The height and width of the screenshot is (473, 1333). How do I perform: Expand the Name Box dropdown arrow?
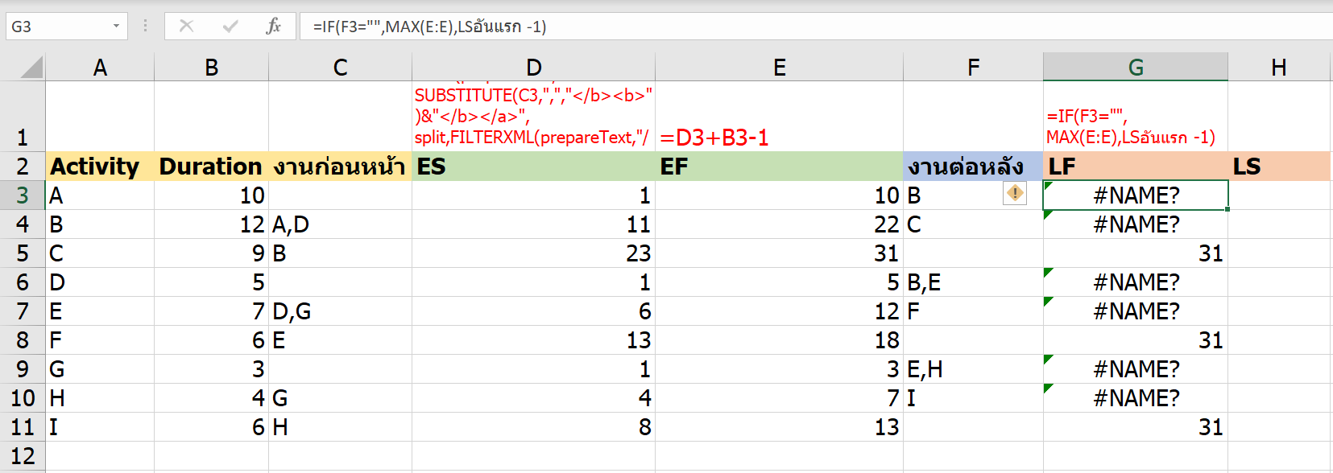tap(116, 27)
